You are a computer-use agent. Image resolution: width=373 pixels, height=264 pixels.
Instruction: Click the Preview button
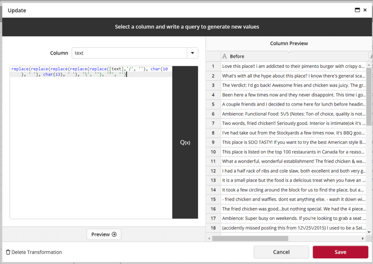[x=104, y=234]
